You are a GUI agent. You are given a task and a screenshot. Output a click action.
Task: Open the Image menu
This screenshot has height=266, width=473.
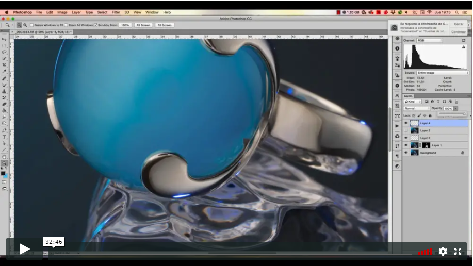click(x=62, y=12)
